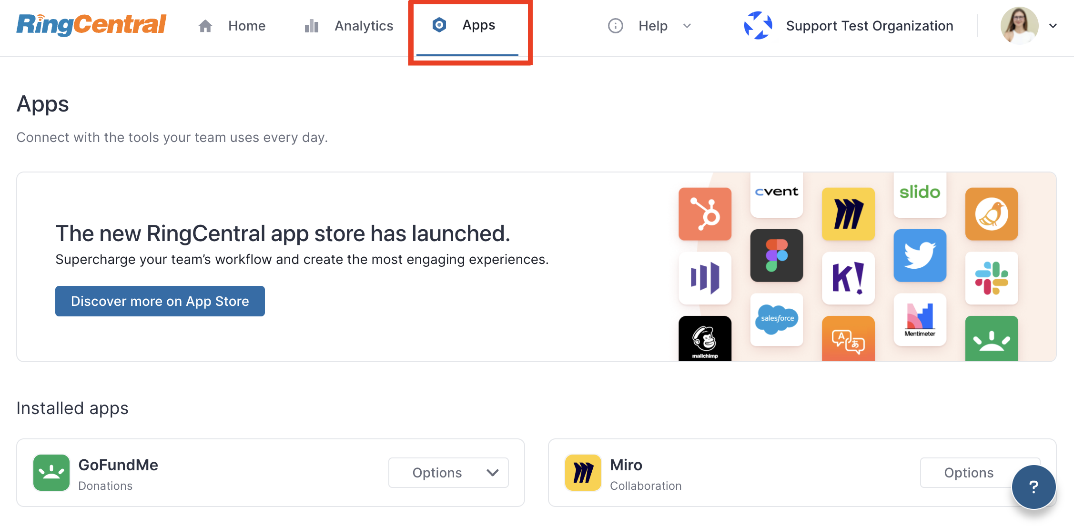Click the app store launched headline
This screenshot has width=1074, height=527.
coord(283,233)
